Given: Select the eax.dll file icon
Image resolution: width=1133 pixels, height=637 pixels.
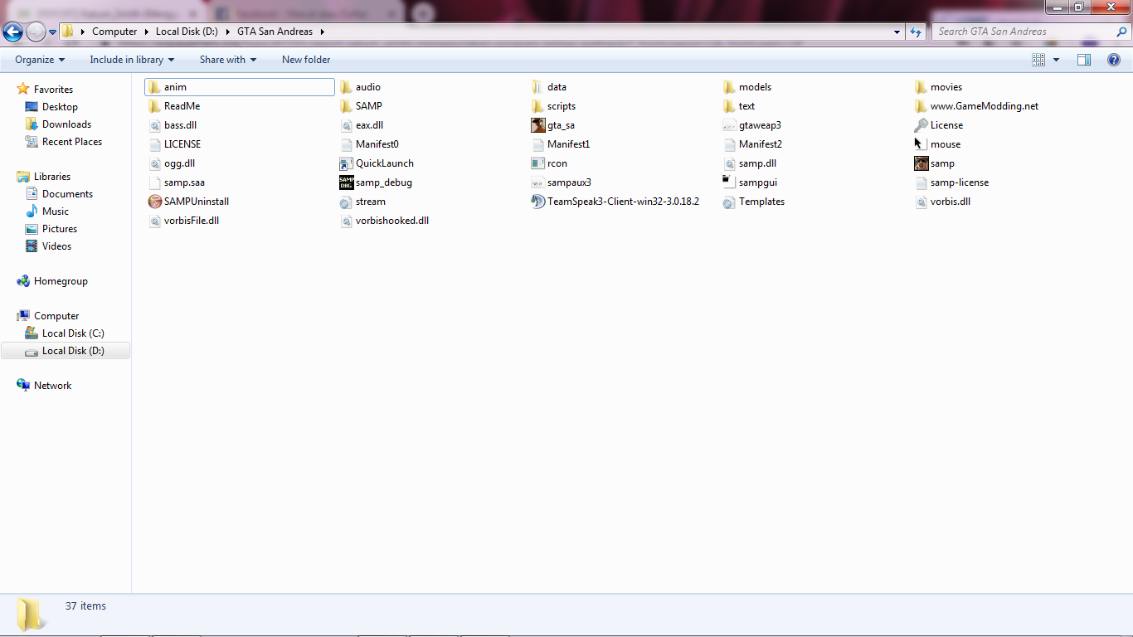Looking at the screenshot, I should (347, 125).
